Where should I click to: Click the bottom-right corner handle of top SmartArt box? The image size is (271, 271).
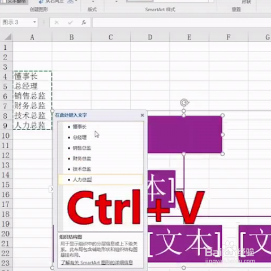(x=222, y=154)
